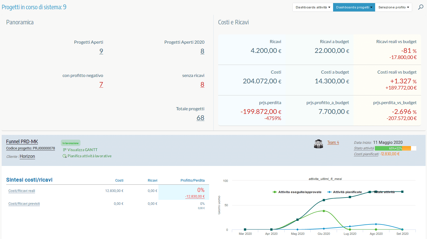Click the team avatar icon
The height and width of the screenshot is (239, 427).
tap(318, 144)
